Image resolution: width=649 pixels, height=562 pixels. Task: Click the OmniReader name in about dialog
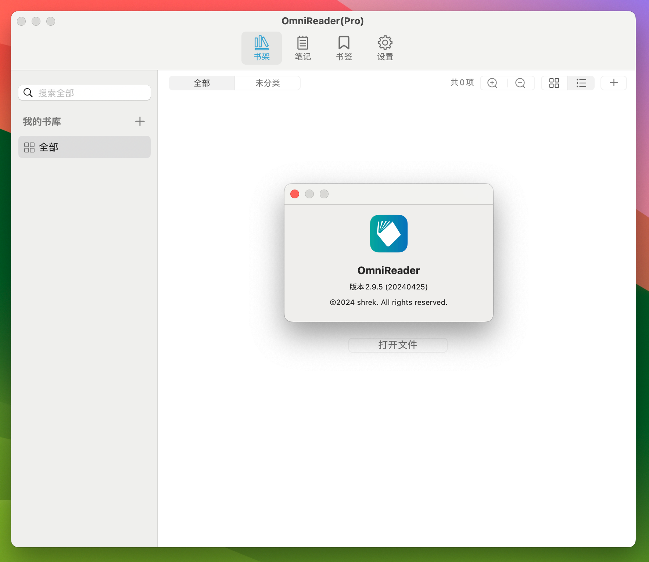tap(388, 270)
